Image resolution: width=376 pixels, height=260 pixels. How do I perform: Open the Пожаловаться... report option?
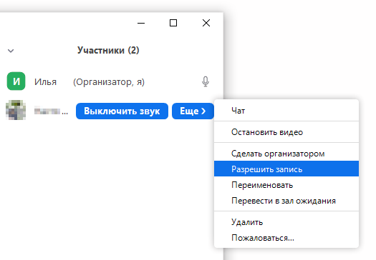[286, 238]
